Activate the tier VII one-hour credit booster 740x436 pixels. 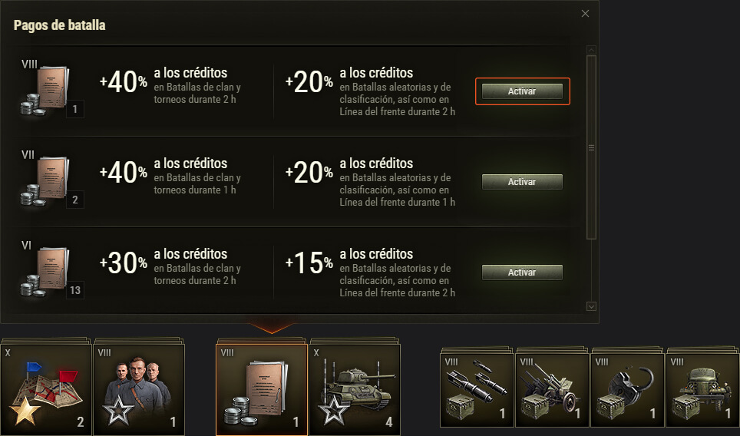522,182
